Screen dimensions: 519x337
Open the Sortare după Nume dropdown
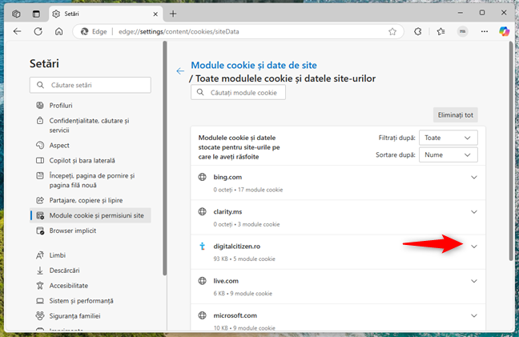coord(449,154)
